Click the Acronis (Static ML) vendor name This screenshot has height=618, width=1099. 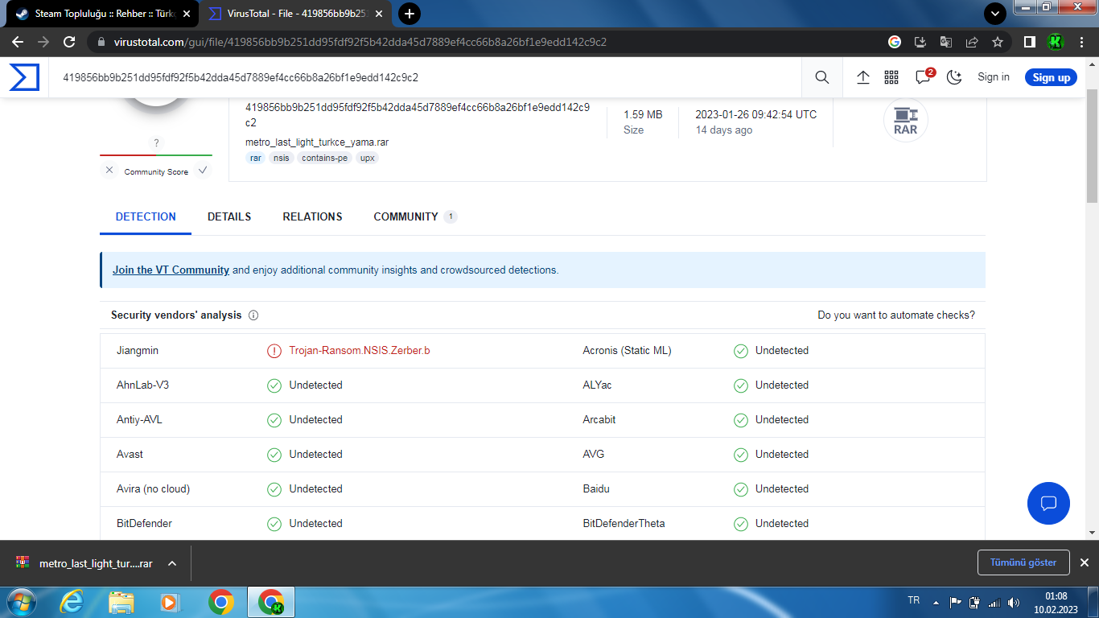(627, 351)
